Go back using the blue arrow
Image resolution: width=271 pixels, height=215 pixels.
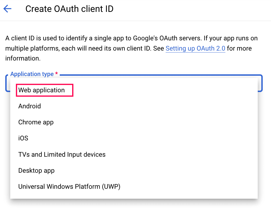pos(7,9)
